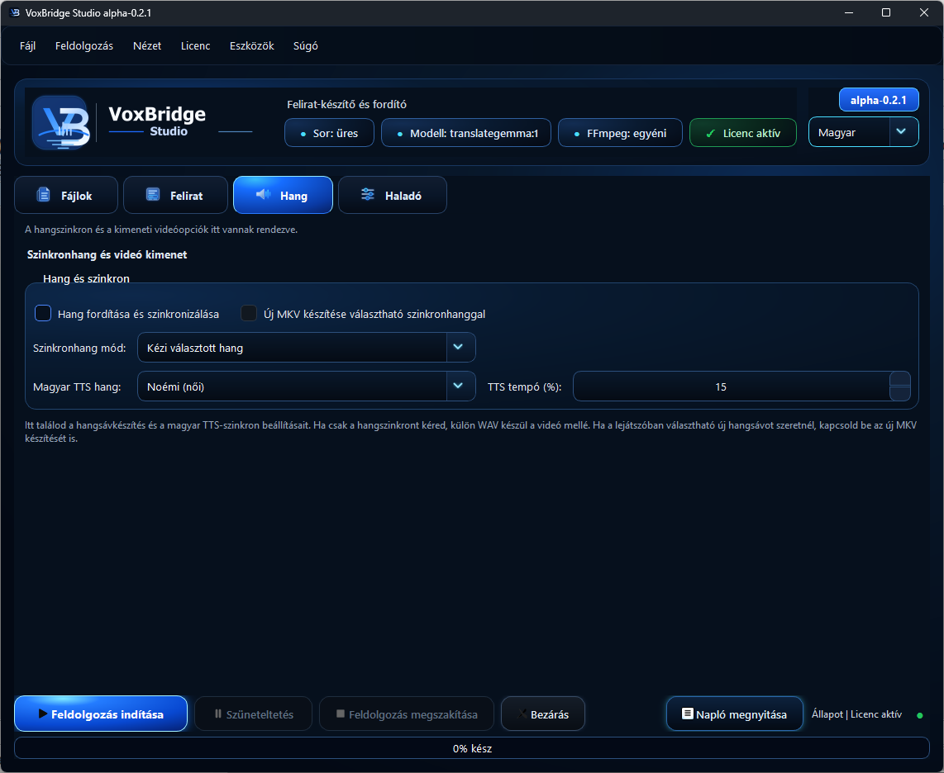
Task: Open the Eszközök menu
Action: click(251, 45)
